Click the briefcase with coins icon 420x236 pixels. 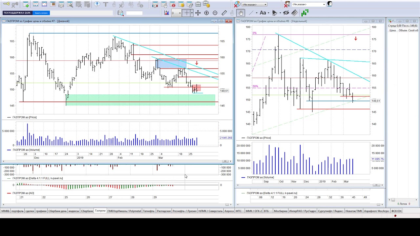tap(206, 4)
